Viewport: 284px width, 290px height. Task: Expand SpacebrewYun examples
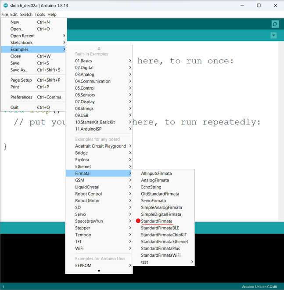pos(99,221)
